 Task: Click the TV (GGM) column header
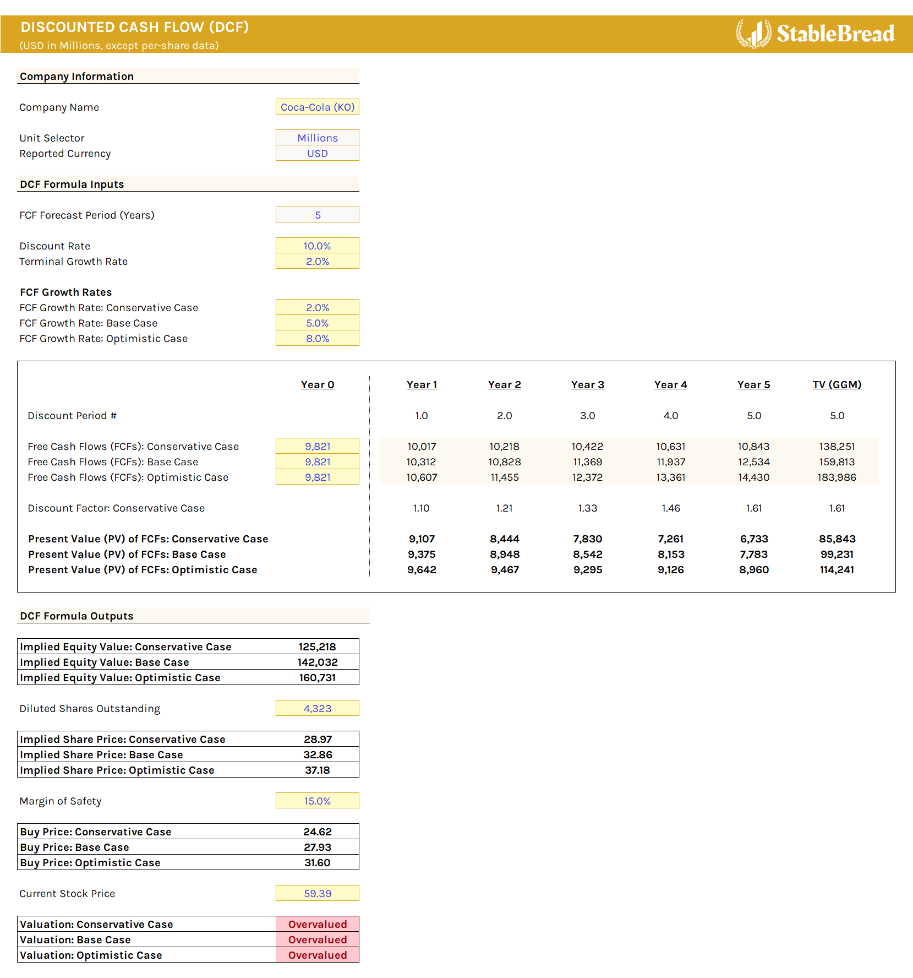[837, 384]
